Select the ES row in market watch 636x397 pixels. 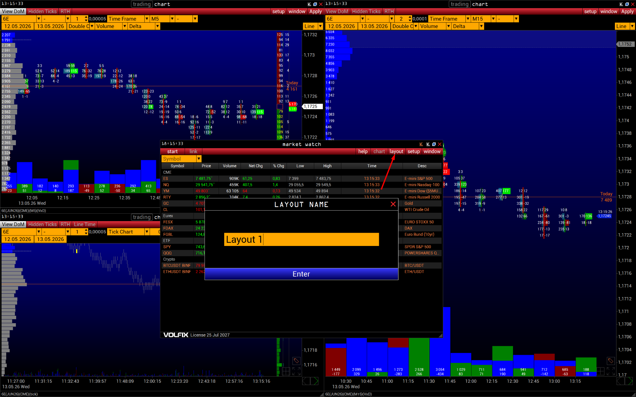coord(301,179)
